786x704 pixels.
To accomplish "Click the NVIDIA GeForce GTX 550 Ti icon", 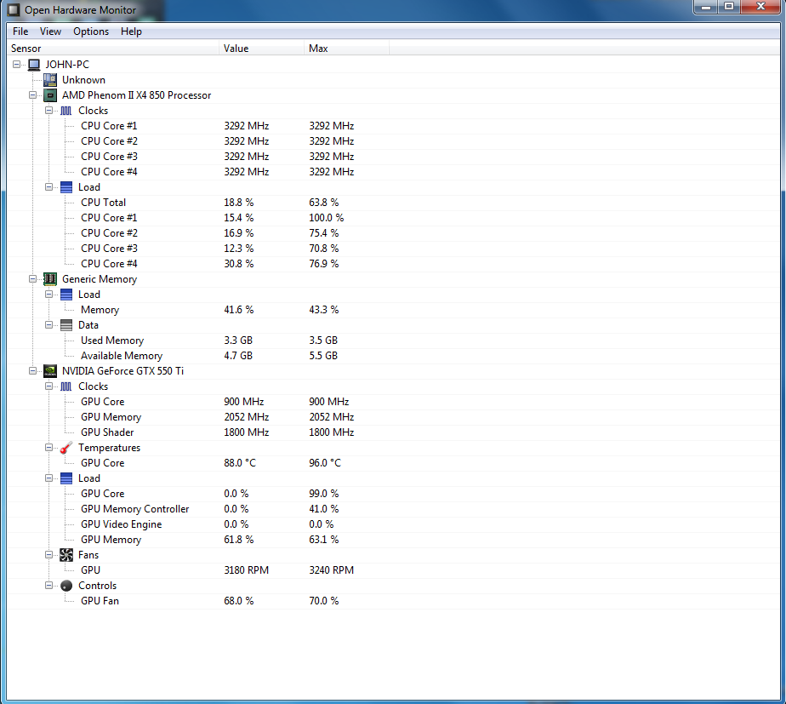I will tap(50, 371).
